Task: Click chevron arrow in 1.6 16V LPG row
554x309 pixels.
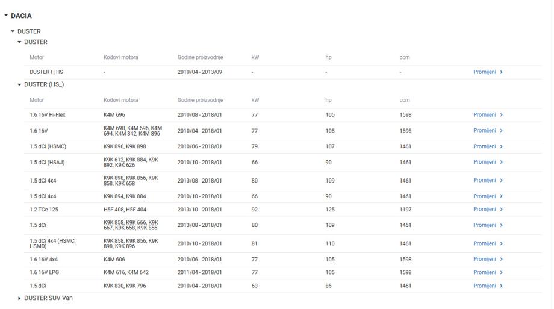Action: [502, 273]
